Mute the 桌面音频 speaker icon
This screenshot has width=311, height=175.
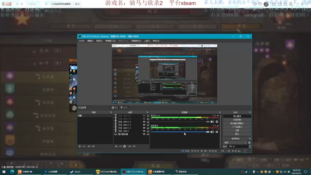pyautogui.click(x=212, y=132)
